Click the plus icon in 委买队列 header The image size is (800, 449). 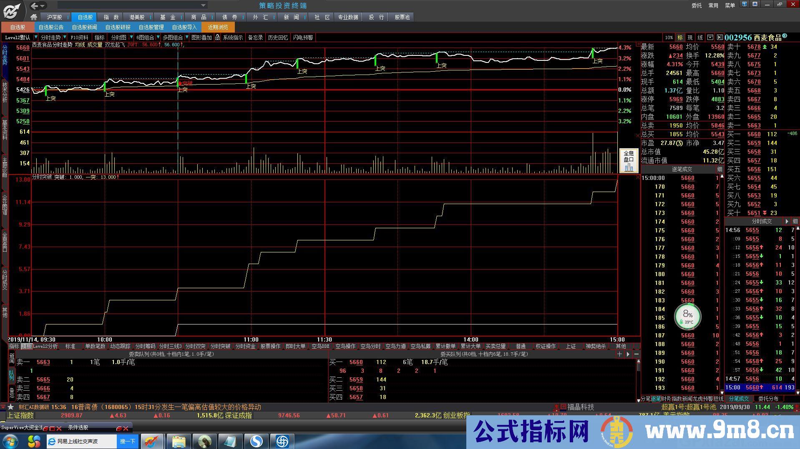(620, 354)
